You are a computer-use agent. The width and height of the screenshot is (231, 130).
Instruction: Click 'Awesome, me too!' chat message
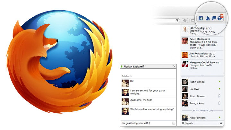click(141, 100)
